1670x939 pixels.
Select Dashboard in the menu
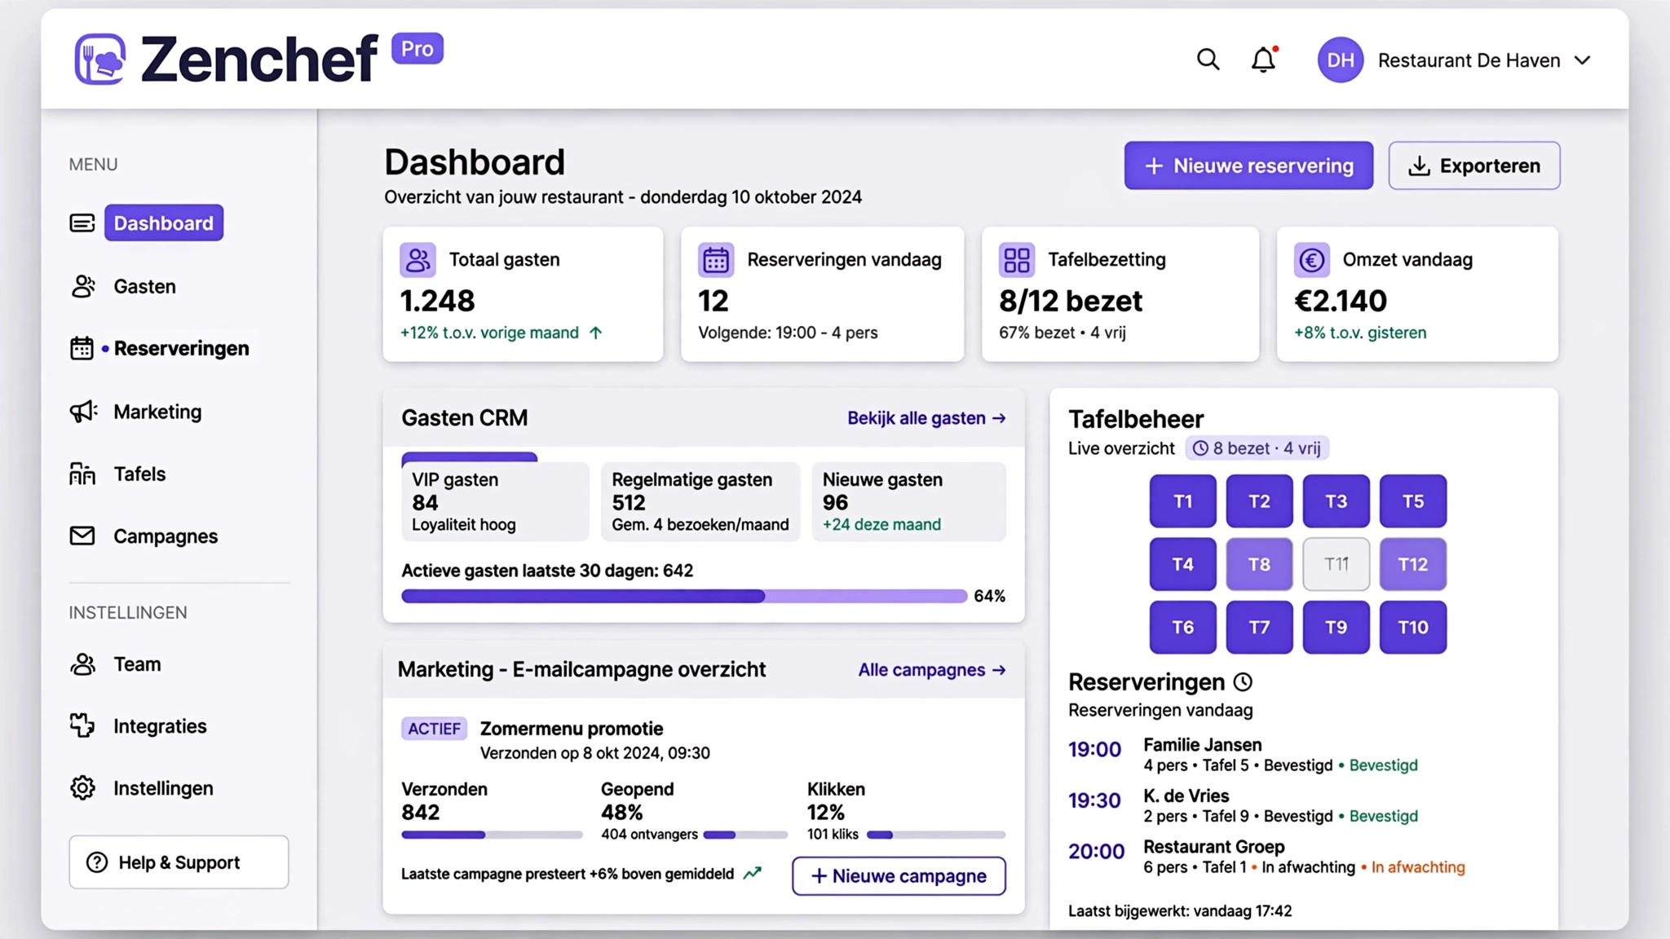coord(163,223)
